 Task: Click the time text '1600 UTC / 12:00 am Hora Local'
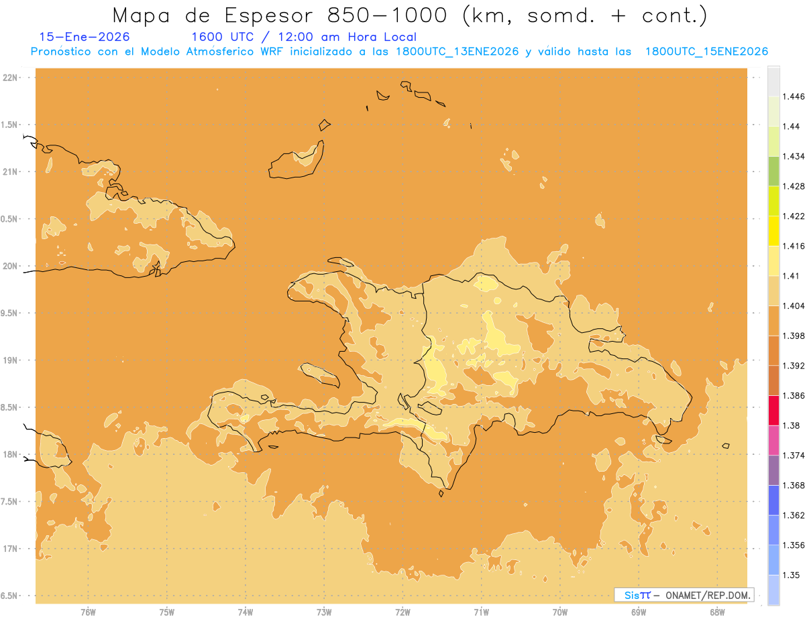tap(304, 37)
